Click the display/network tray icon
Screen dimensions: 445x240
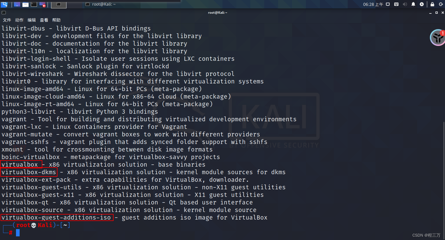[x=388, y=4]
